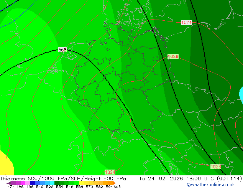Click the 558 legend value
Image resolution: width=243 pixels, height=188 pixels.
pyautogui.click(x=79, y=186)
